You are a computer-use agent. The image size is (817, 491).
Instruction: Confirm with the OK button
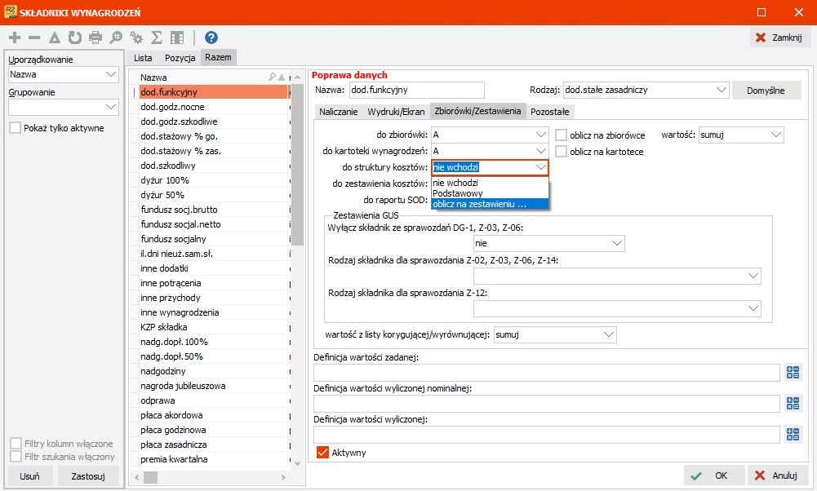point(714,476)
